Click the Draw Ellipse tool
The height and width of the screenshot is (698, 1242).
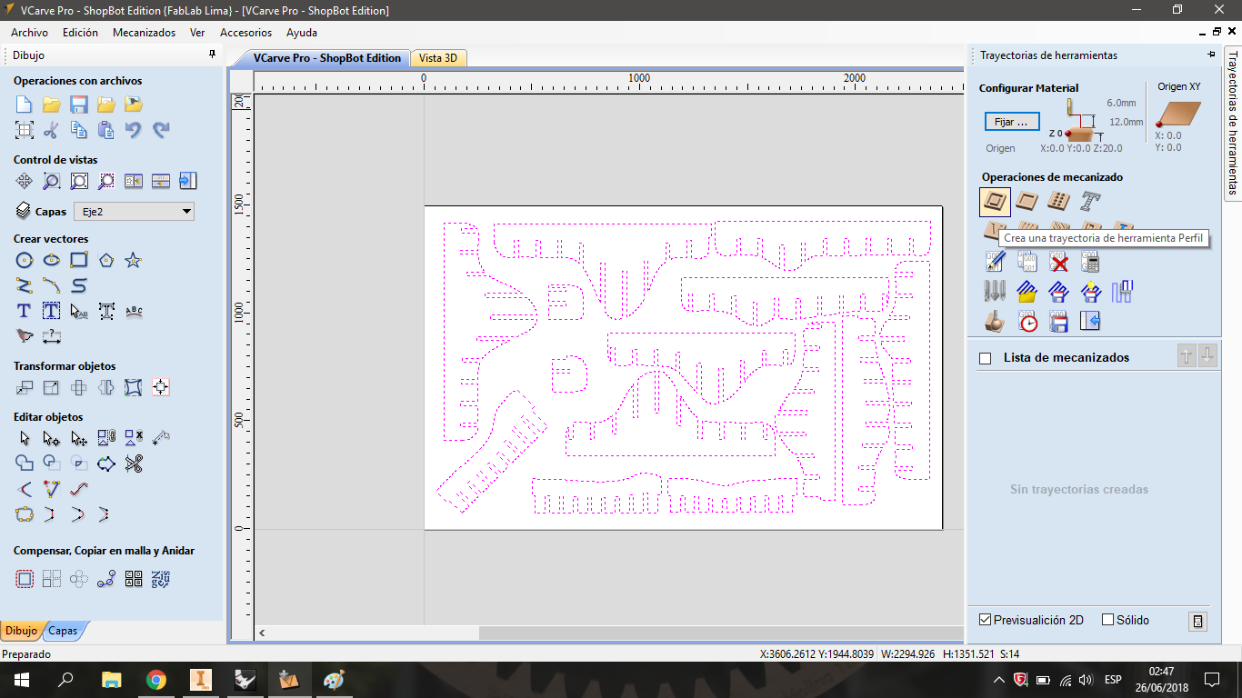click(52, 261)
